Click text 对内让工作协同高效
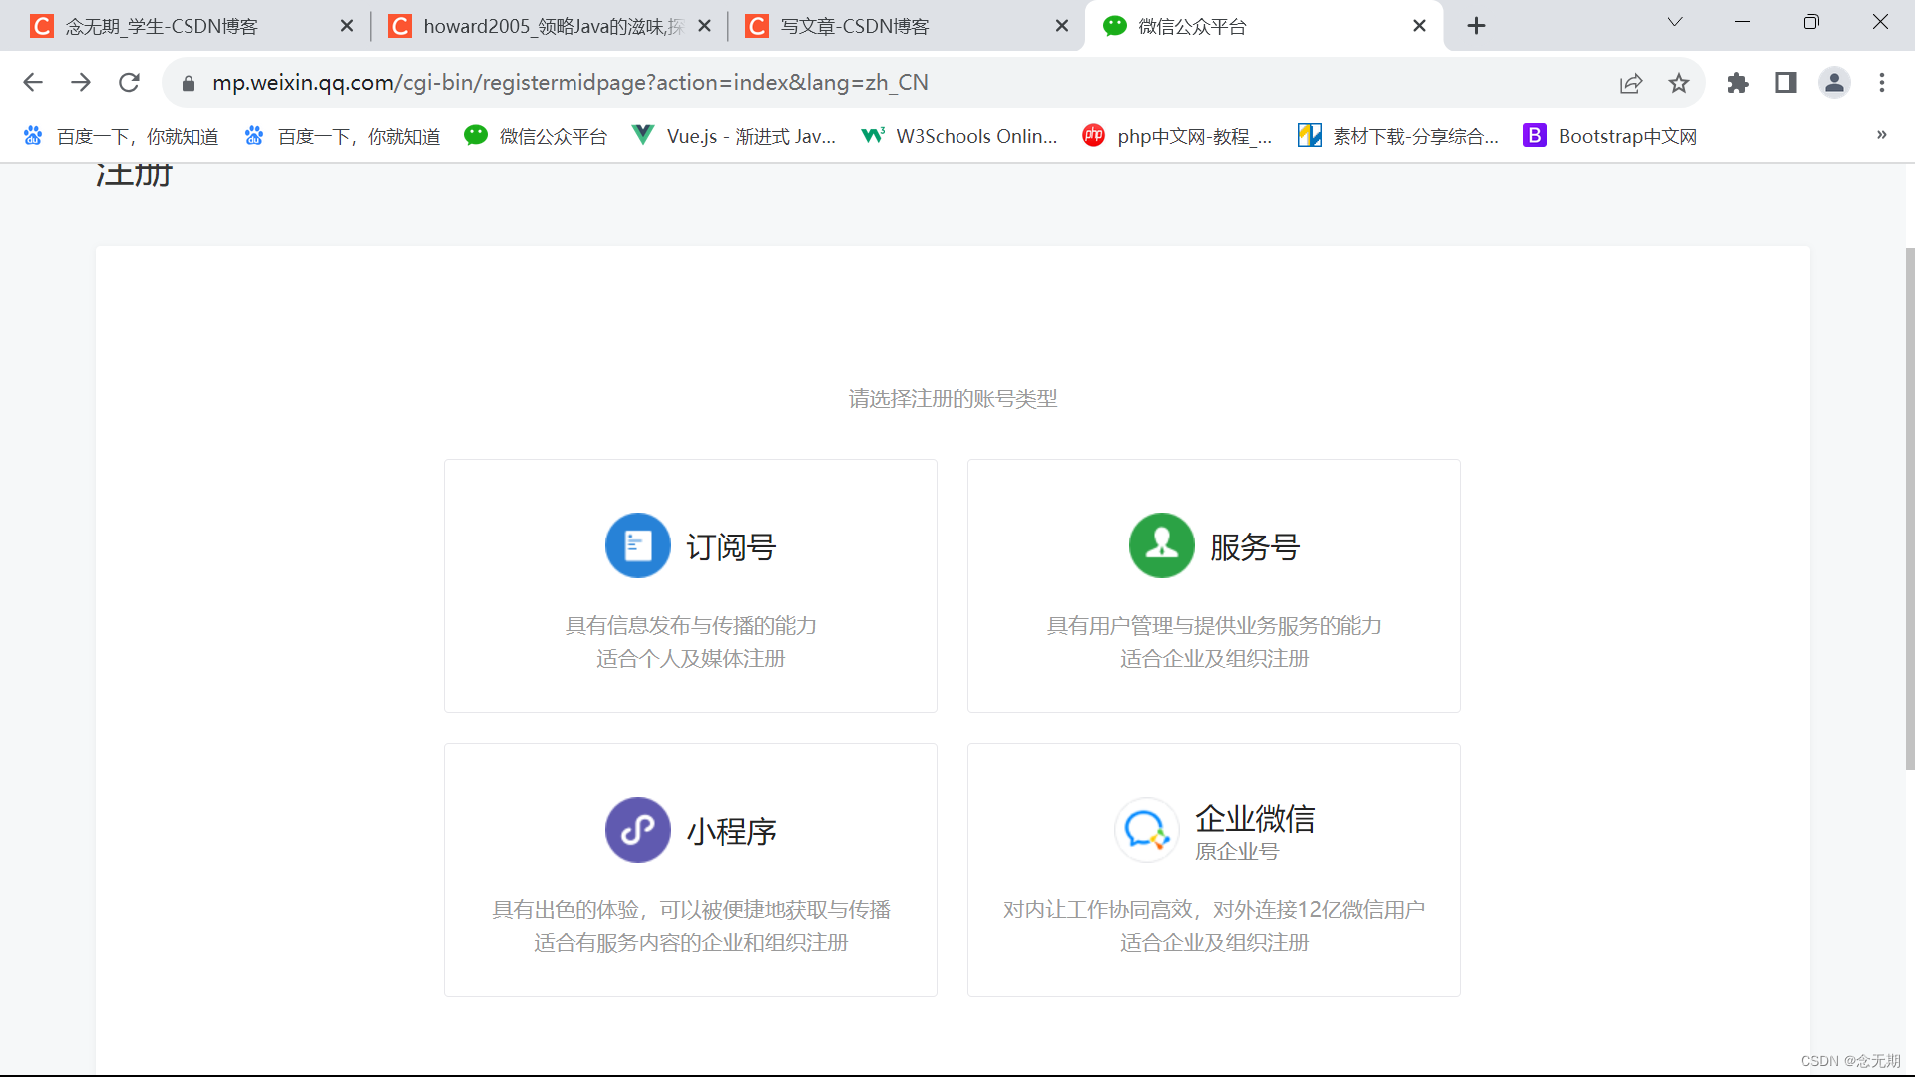This screenshot has width=1915, height=1077. [x=1098, y=909]
